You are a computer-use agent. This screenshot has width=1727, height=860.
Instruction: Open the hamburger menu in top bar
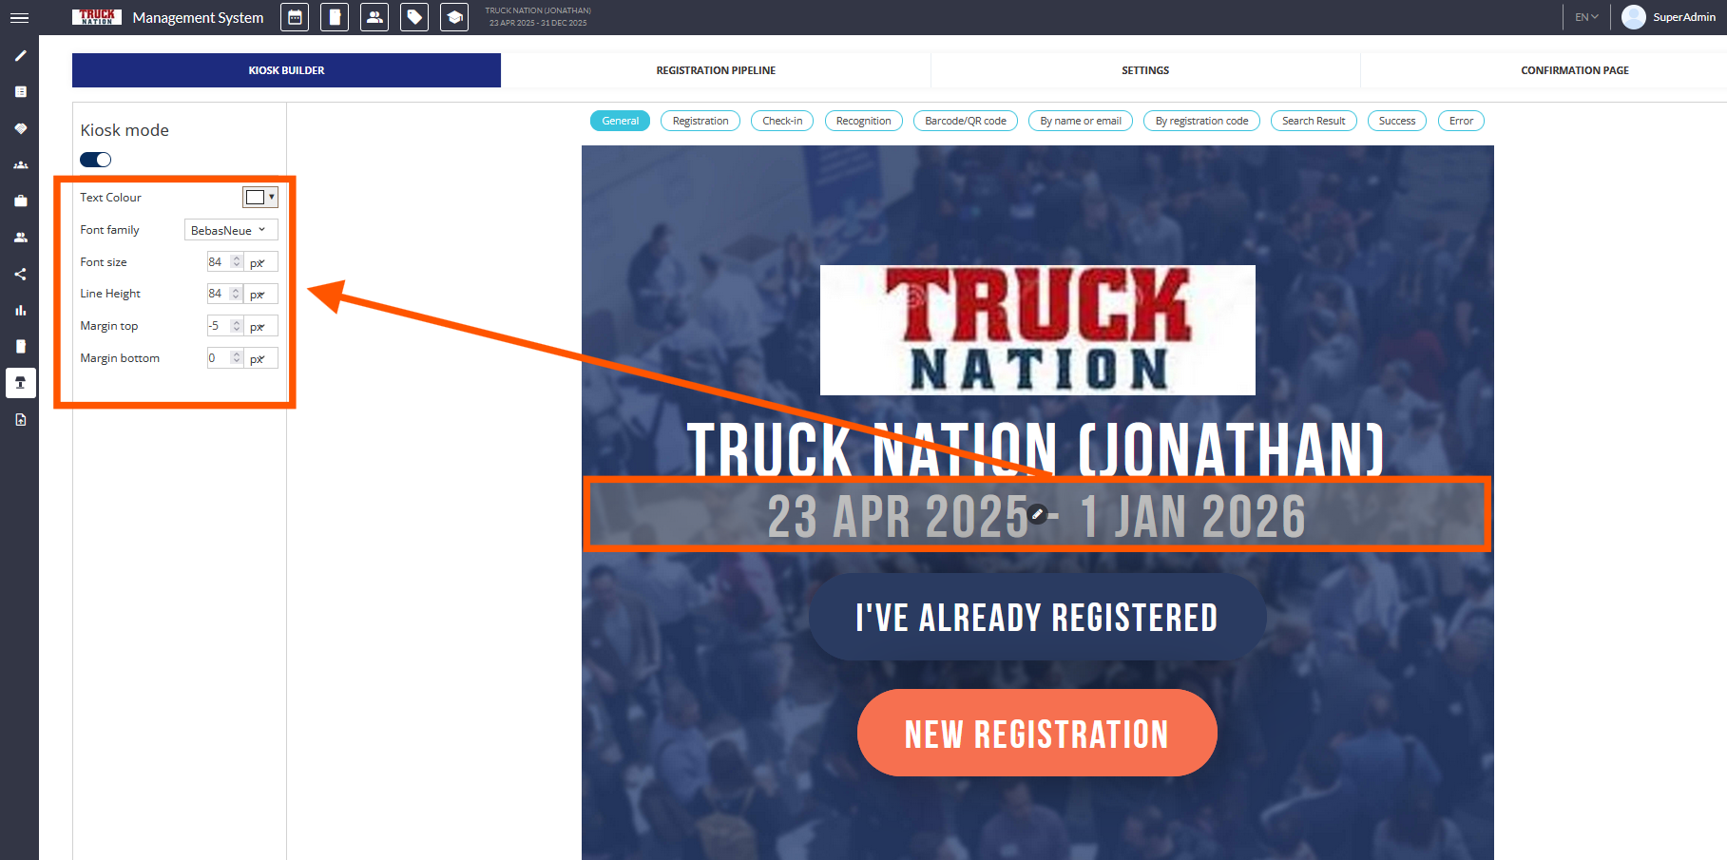pos(19,18)
